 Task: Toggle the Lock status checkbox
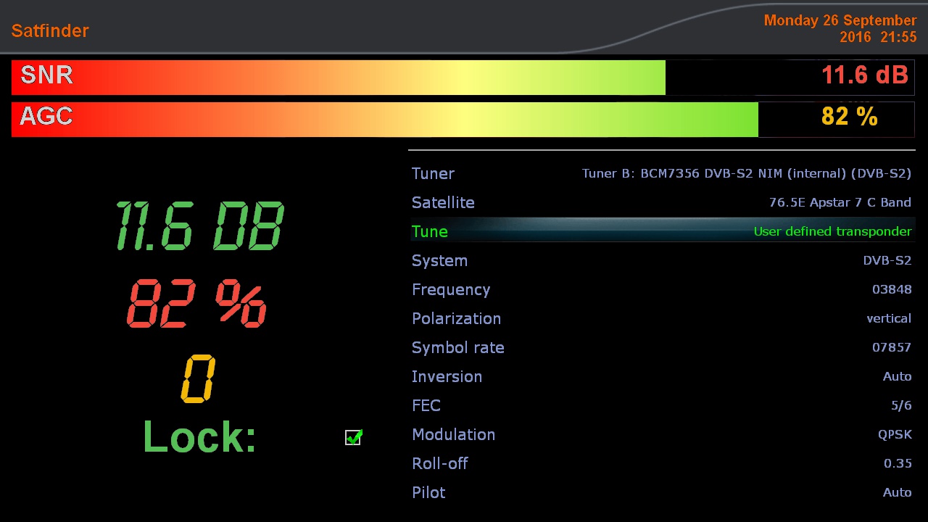coord(353,437)
